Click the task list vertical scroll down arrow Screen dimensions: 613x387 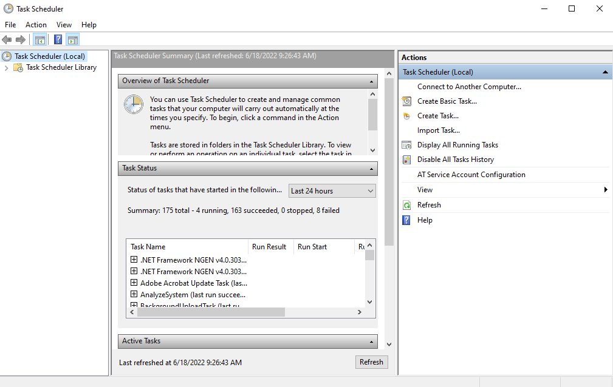coord(370,302)
